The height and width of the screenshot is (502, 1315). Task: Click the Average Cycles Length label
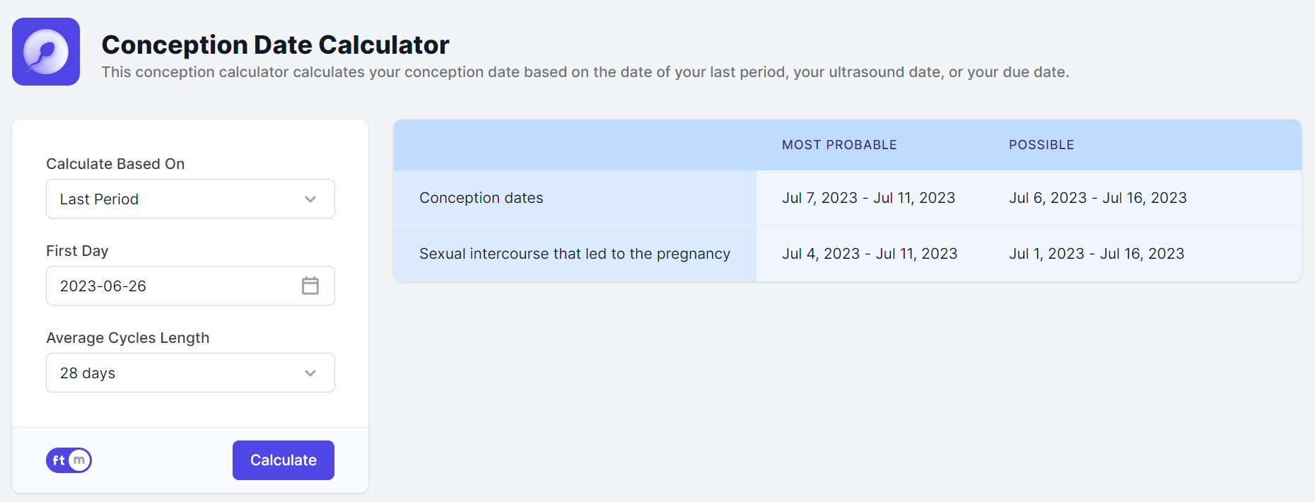tap(128, 338)
